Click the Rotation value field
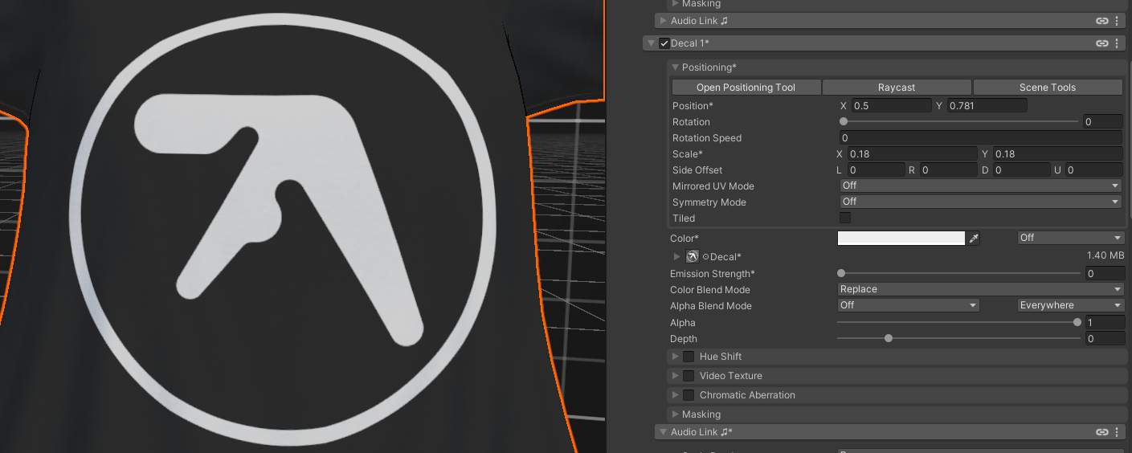This screenshot has height=453, width=1132. click(1101, 121)
